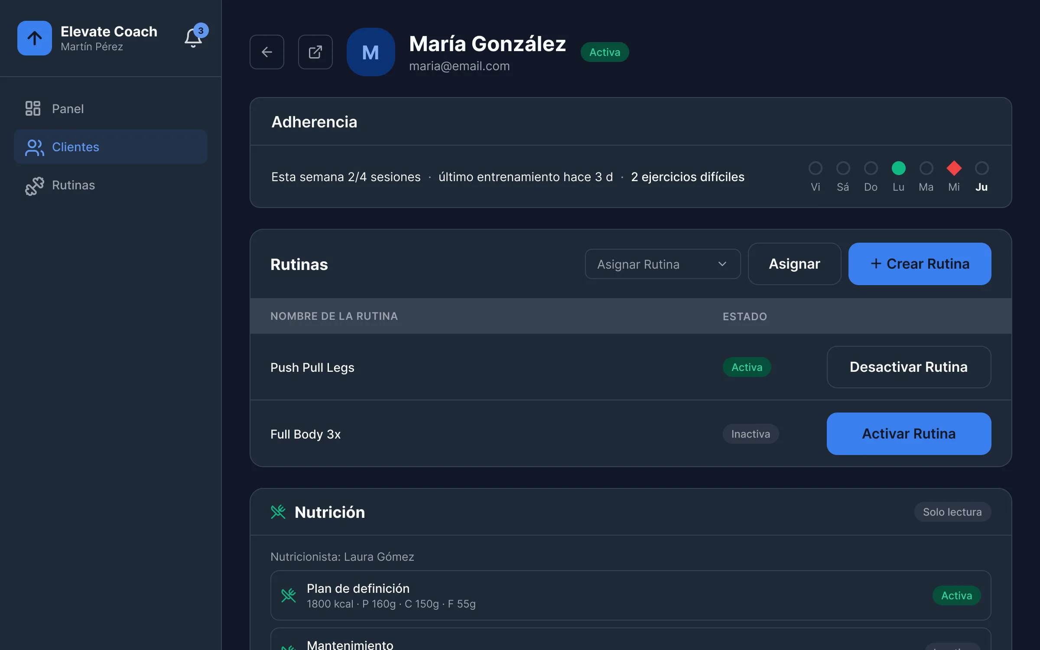Click the Activa badge on Plan de definición
Image resolution: width=1040 pixels, height=650 pixels.
point(956,595)
